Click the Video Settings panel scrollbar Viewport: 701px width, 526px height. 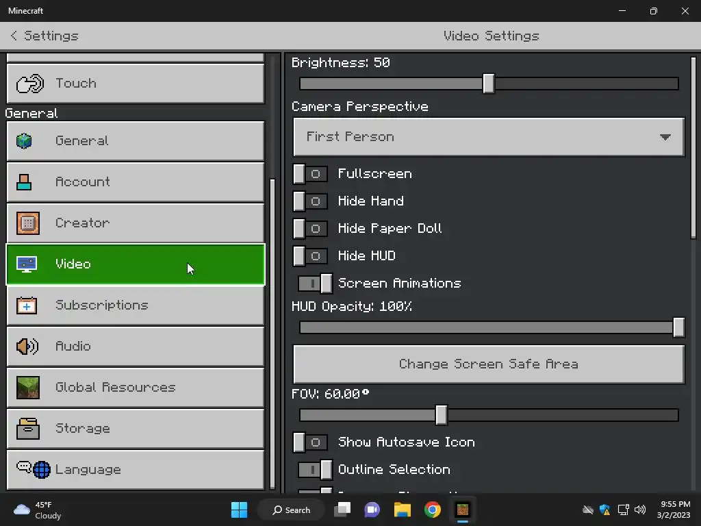coord(693,148)
